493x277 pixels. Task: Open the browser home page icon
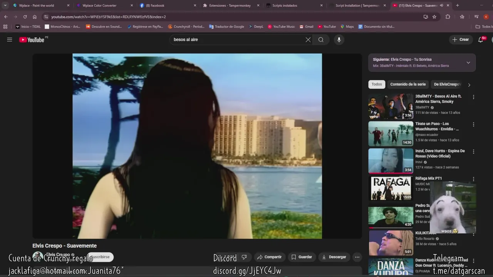click(35, 17)
